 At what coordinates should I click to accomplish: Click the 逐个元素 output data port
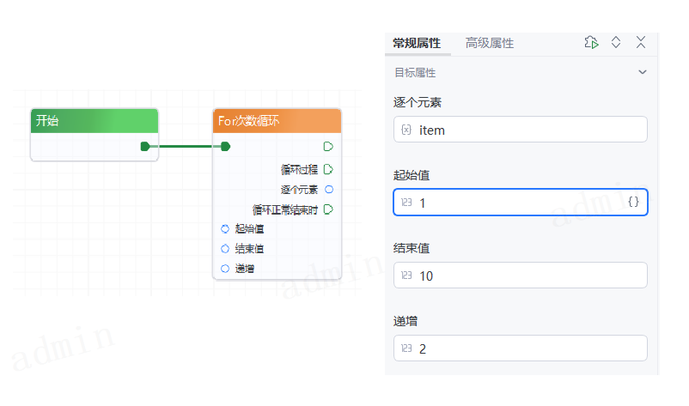click(x=328, y=190)
